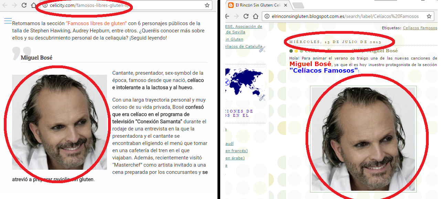The height and width of the screenshot is (199, 448).
Task: Go back in the celicity.com browser window
Action: coord(5,6)
